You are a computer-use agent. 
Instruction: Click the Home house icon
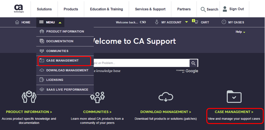pos(17,22)
